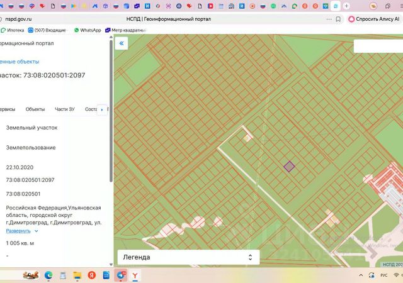Open the Метр квадратный bookmark
The height and width of the screenshot is (283, 403).
tap(125, 30)
